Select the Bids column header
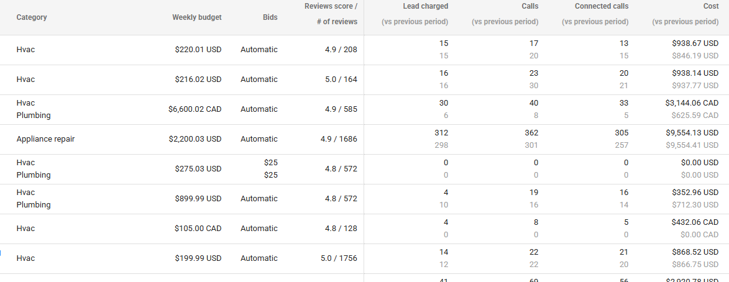Viewport: 729px width, 282px height. [270, 17]
